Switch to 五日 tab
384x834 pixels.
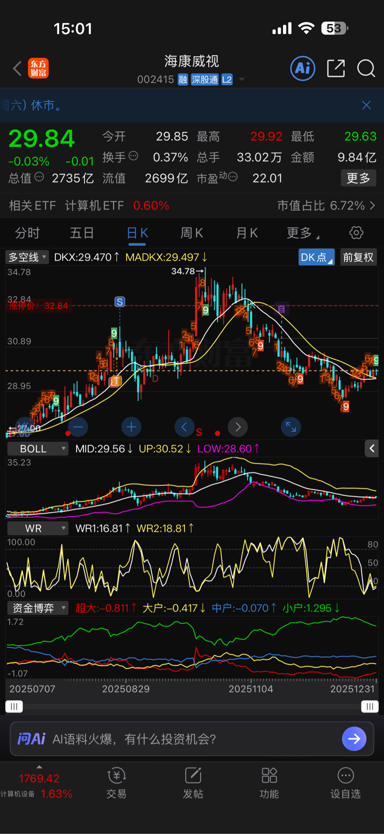[x=82, y=233]
